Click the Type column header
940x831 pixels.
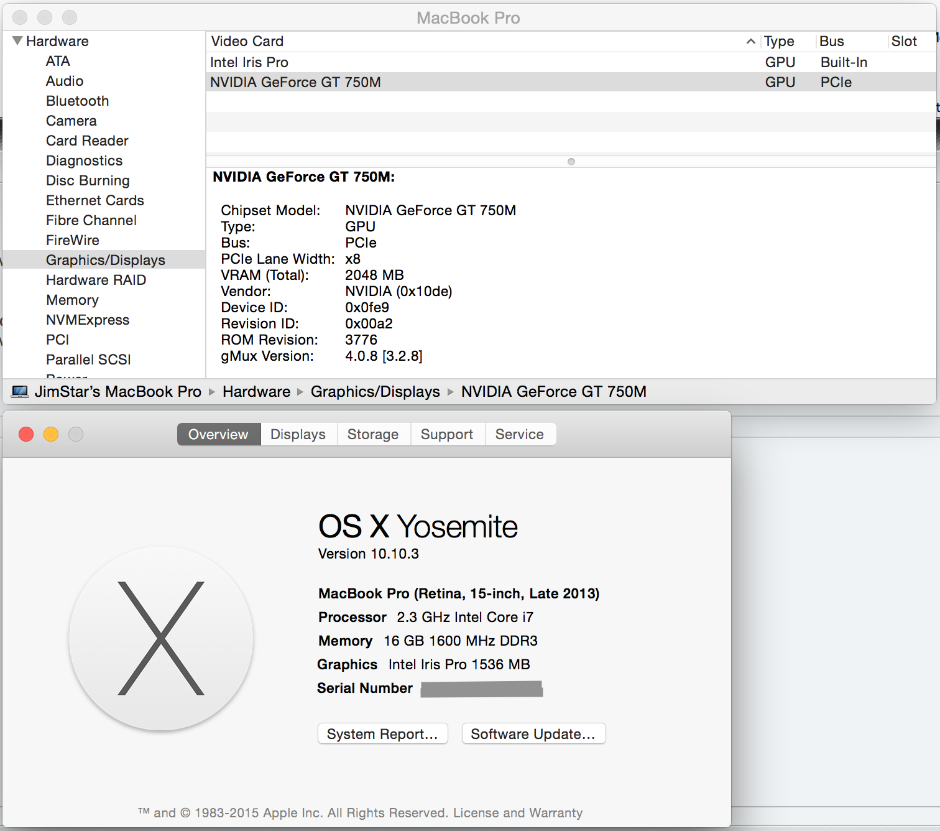[x=788, y=41]
